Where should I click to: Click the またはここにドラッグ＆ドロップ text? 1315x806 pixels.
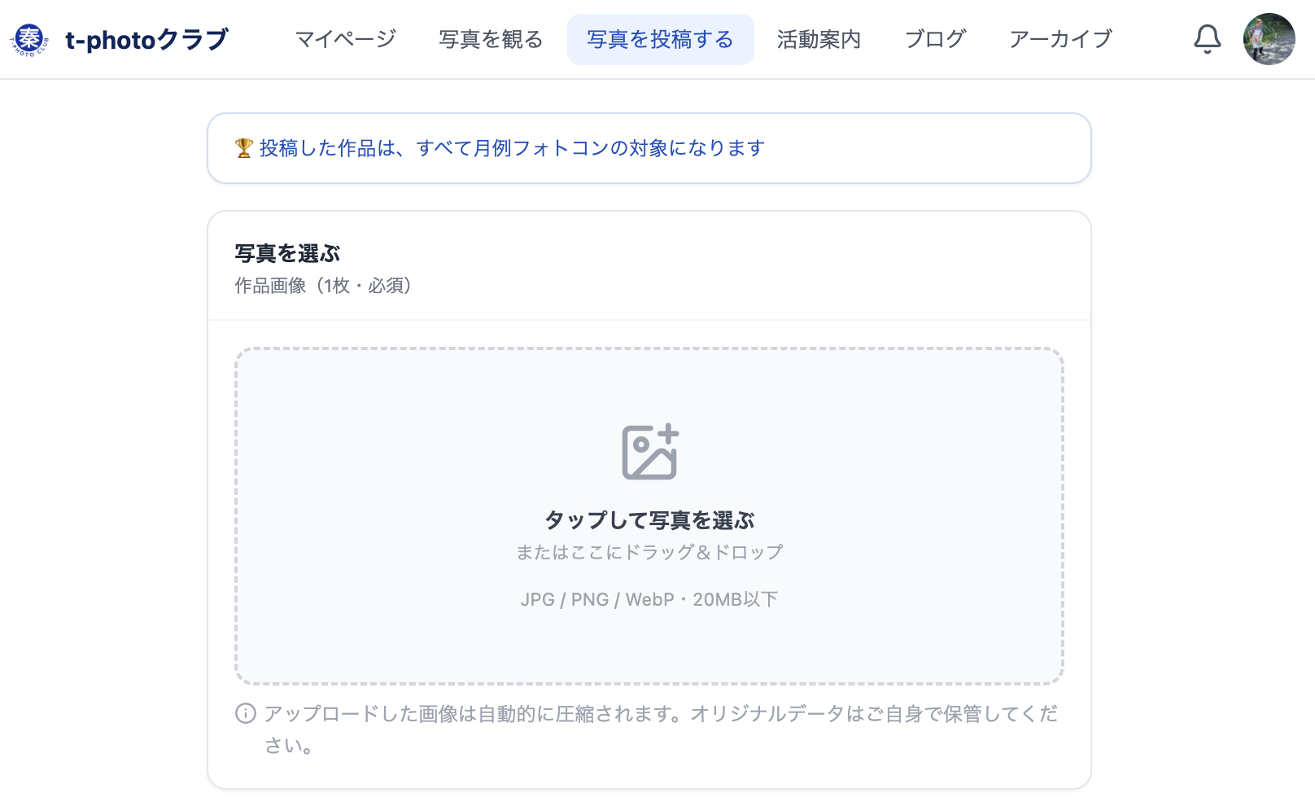(x=649, y=552)
